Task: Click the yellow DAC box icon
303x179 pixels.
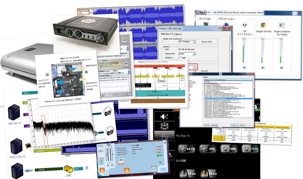Action: [68, 168]
